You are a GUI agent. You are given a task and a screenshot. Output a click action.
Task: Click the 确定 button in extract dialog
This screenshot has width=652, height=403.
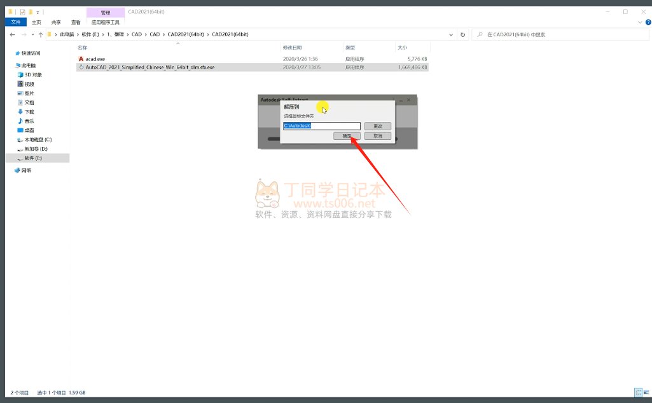(x=347, y=136)
